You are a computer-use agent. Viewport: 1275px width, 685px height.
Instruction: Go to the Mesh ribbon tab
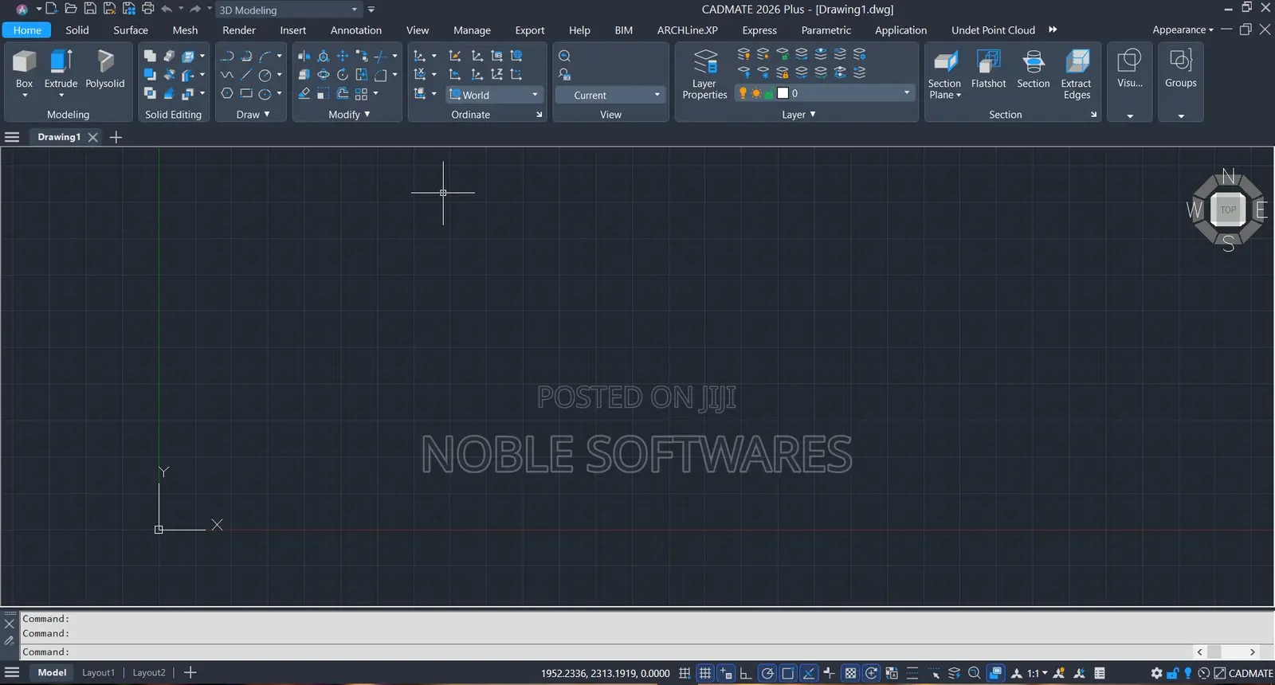[x=185, y=30]
